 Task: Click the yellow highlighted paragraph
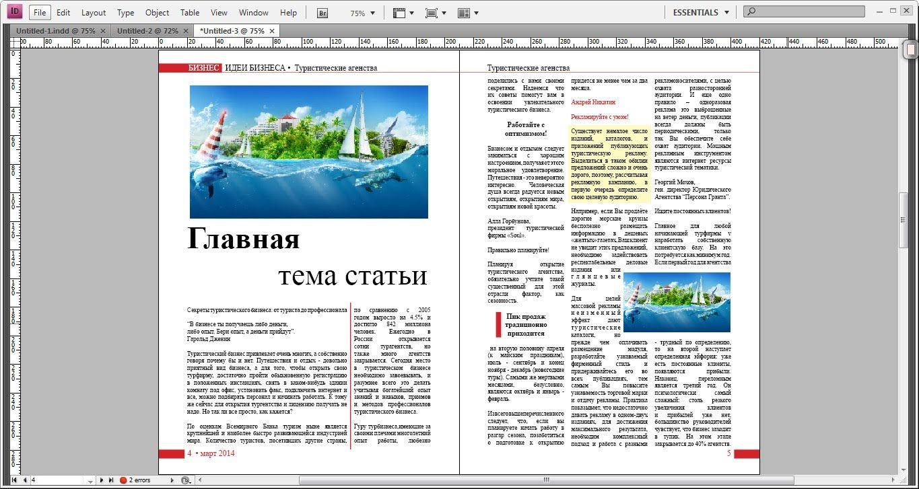(610, 164)
